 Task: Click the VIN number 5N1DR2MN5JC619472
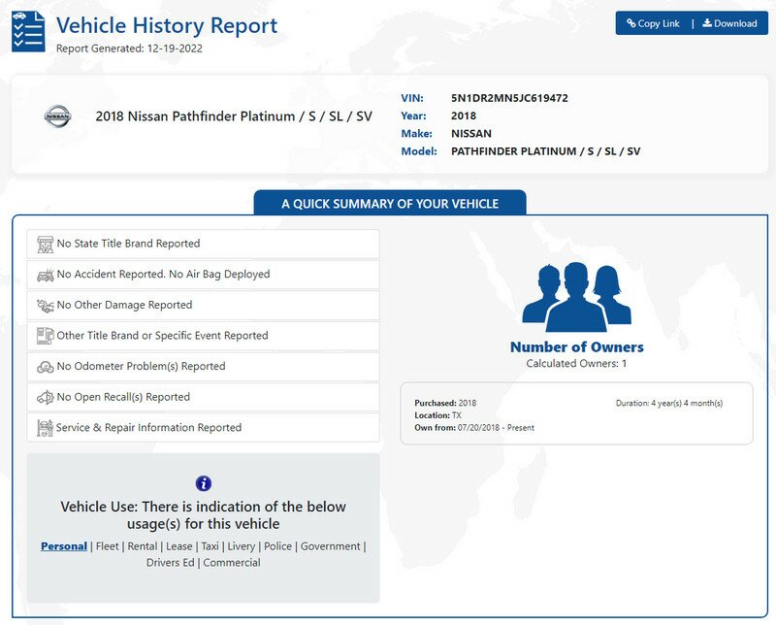509,98
